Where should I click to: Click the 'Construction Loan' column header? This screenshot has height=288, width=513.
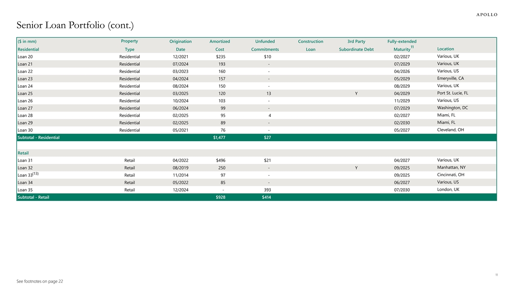point(310,45)
